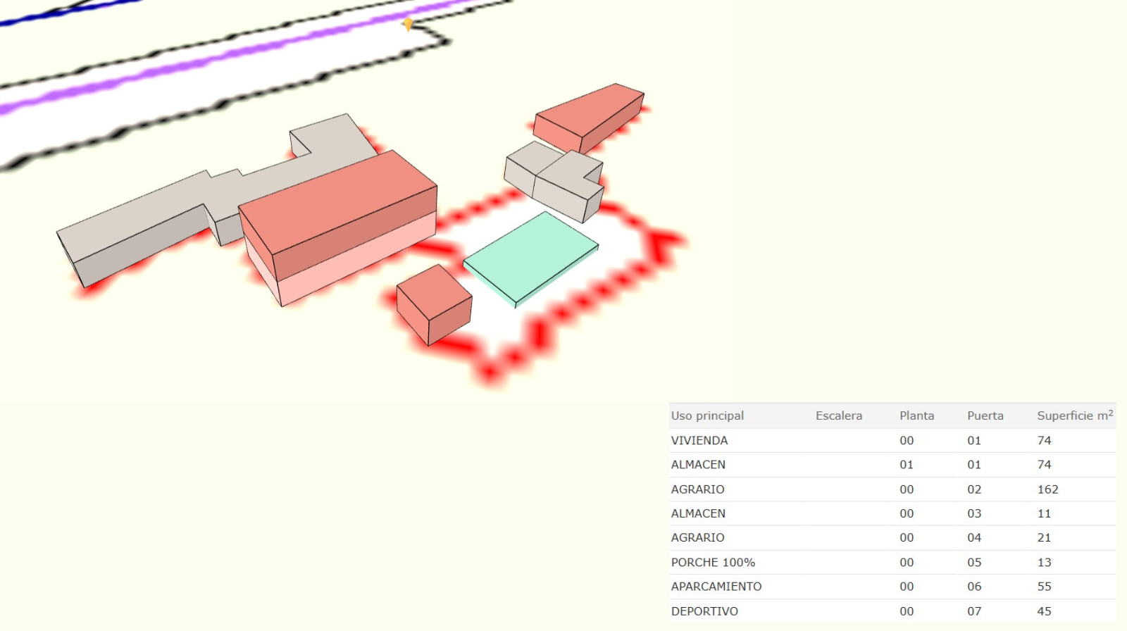Screen dimensions: 1127x631
Task: Select the APARCAMIENTO row label
Action: (716, 586)
